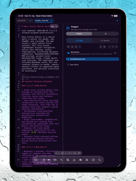Tap the compass icon in bottom toolbar
This screenshot has height=181, width=136.
tap(44, 160)
